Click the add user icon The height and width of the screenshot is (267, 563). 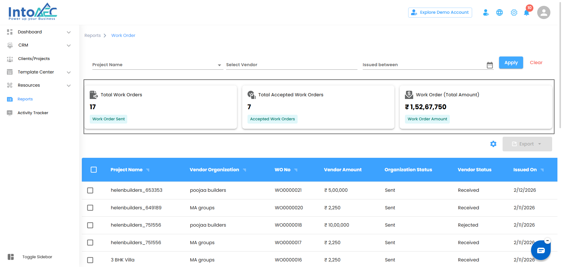click(486, 13)
